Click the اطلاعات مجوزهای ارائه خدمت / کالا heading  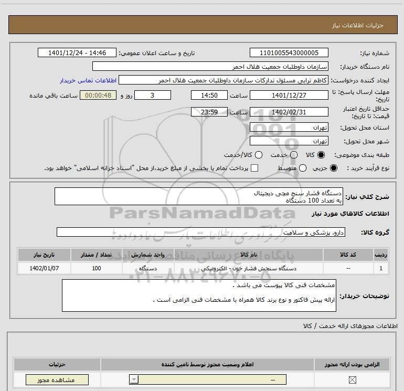350,326
